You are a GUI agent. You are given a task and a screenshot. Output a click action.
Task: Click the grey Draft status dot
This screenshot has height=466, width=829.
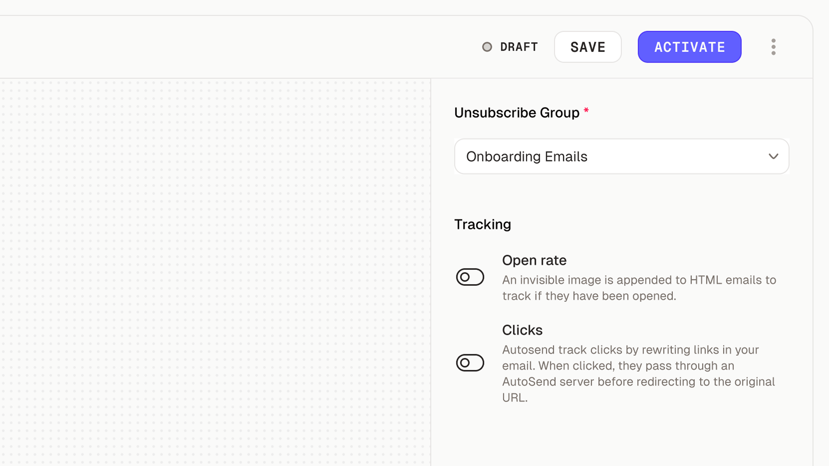(x=487, y=47)
